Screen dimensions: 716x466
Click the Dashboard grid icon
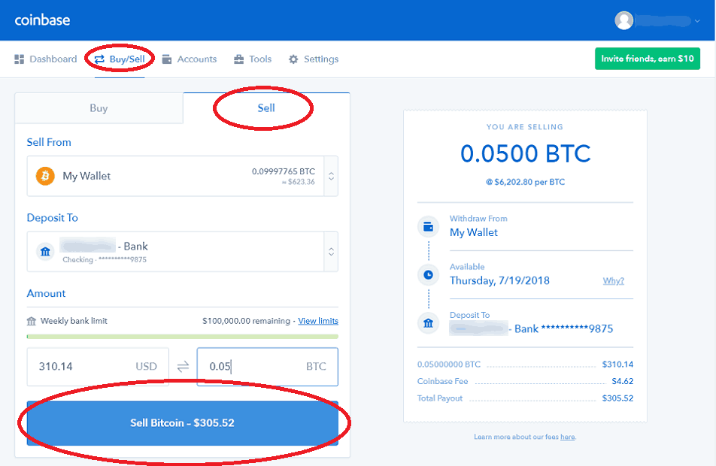click(x=20, y=59)
